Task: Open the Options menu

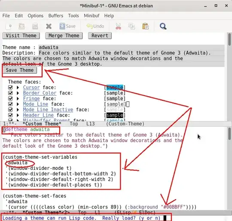Action: [x=36, y=16]
